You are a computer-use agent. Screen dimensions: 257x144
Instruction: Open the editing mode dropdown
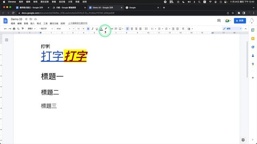tap(232, 29)
